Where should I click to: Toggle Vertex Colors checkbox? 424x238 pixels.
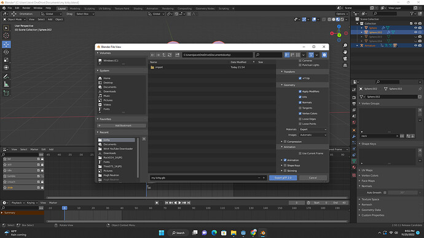click(x=300, y=113)
